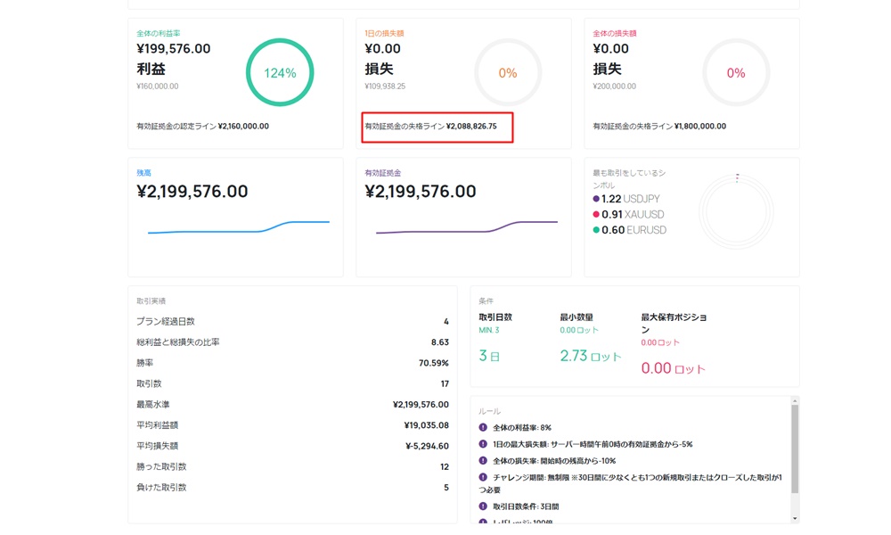Click the 勝率 70.59% row
This screenshot has height=535, width=891.
point(292,363)
